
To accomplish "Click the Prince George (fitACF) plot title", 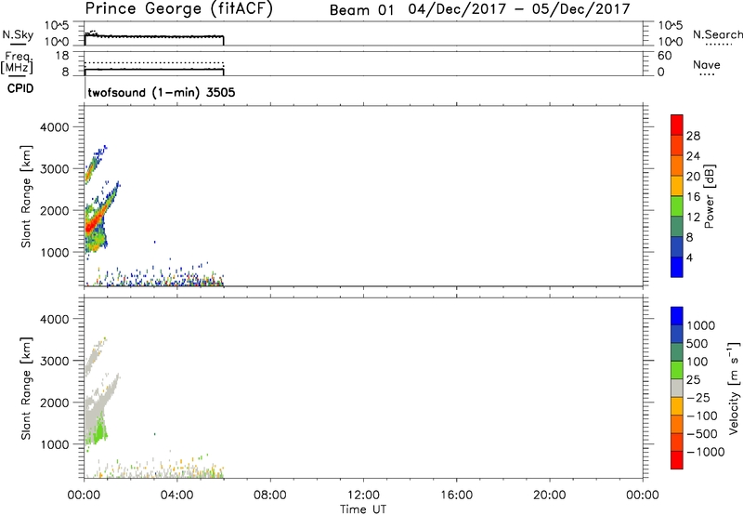I will point(178,8).
